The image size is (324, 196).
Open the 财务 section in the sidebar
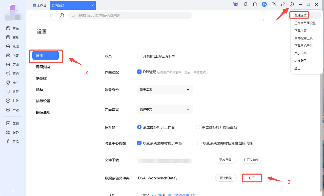[13, 101]
